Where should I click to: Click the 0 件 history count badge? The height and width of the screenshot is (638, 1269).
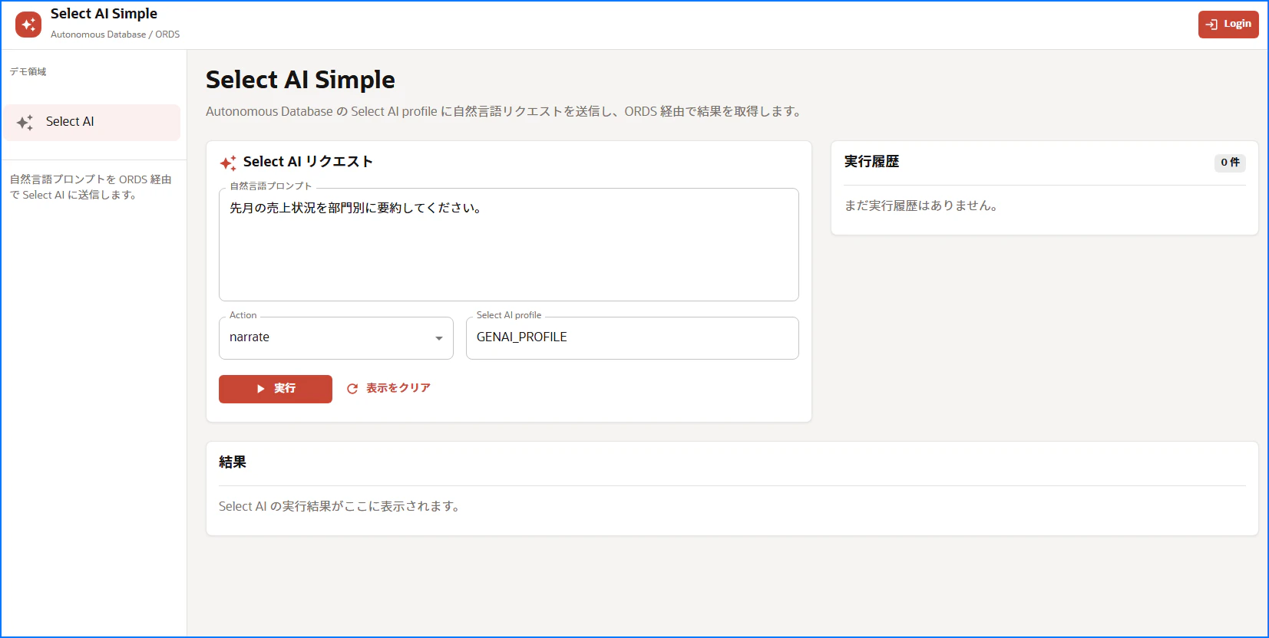[x=1230, y=163]
